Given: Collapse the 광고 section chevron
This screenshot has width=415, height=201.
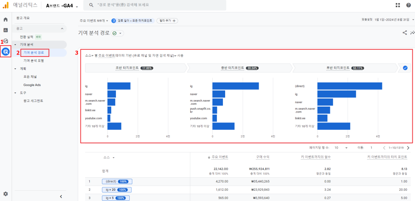Looking at the screenshot, I should [x=62, y=28].
